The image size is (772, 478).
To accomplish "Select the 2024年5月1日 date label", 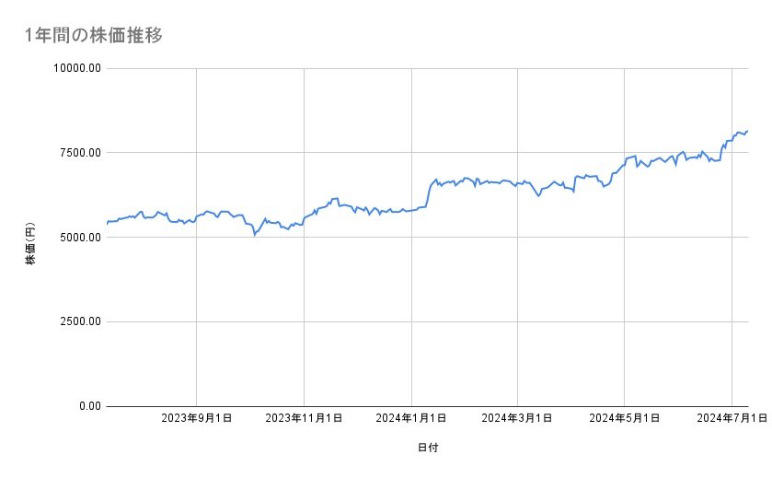I will (x=625, y=419).
